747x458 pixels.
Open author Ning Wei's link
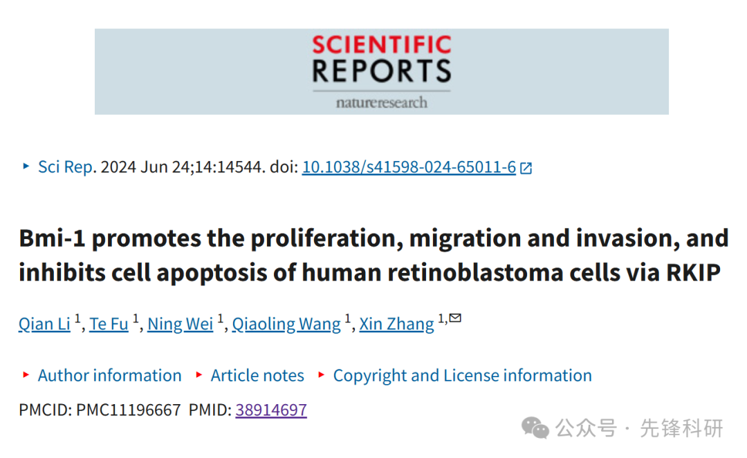180,324
